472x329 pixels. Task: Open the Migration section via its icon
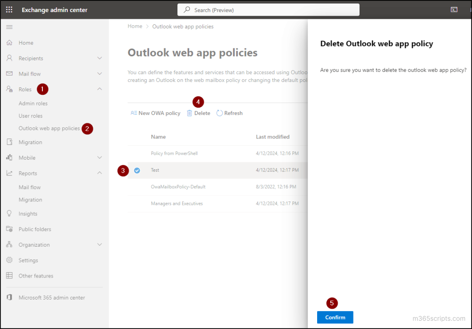pos(10,142)
